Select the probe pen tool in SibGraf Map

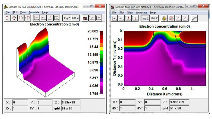[x=194, y=19]
